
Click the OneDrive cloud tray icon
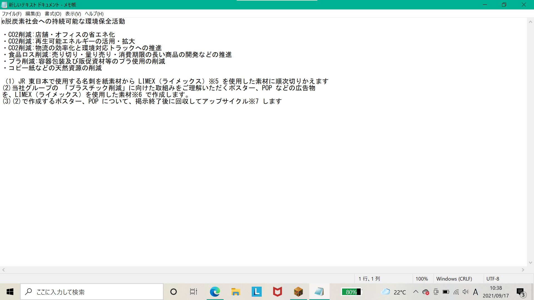426,292
